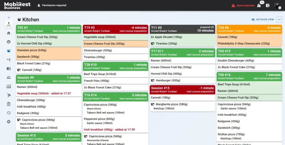Click the Demo business warning link
Screen dimensions: 285x145
click(x=243, y=5)
